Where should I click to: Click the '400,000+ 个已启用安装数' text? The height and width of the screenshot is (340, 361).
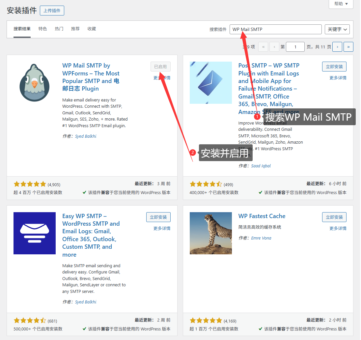point(214,193)
